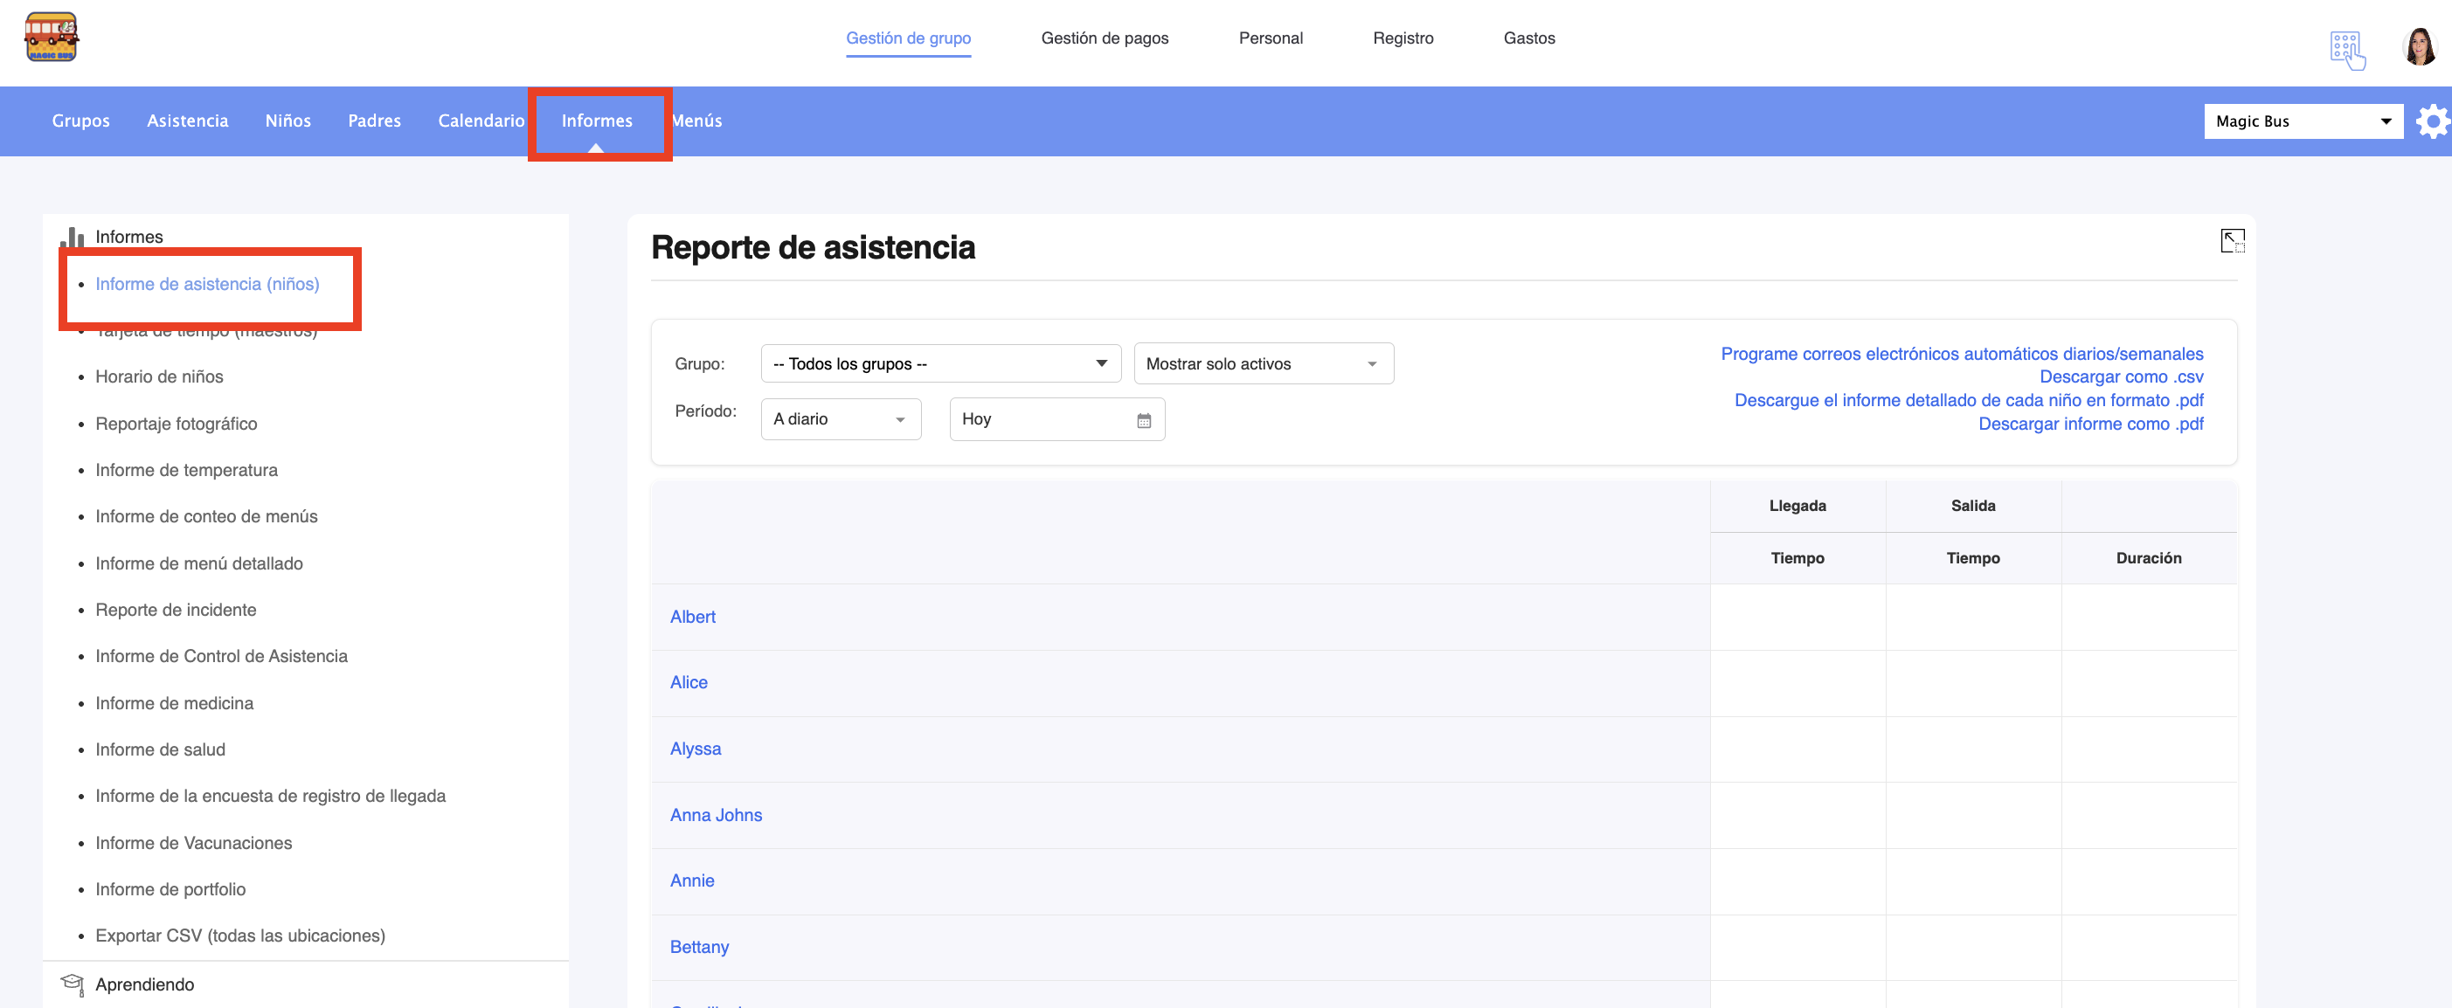Screen dimensions: 2452x1008
Task: Open the Mostrar solo activos dropdown
Action: [x=1262, y=363]
